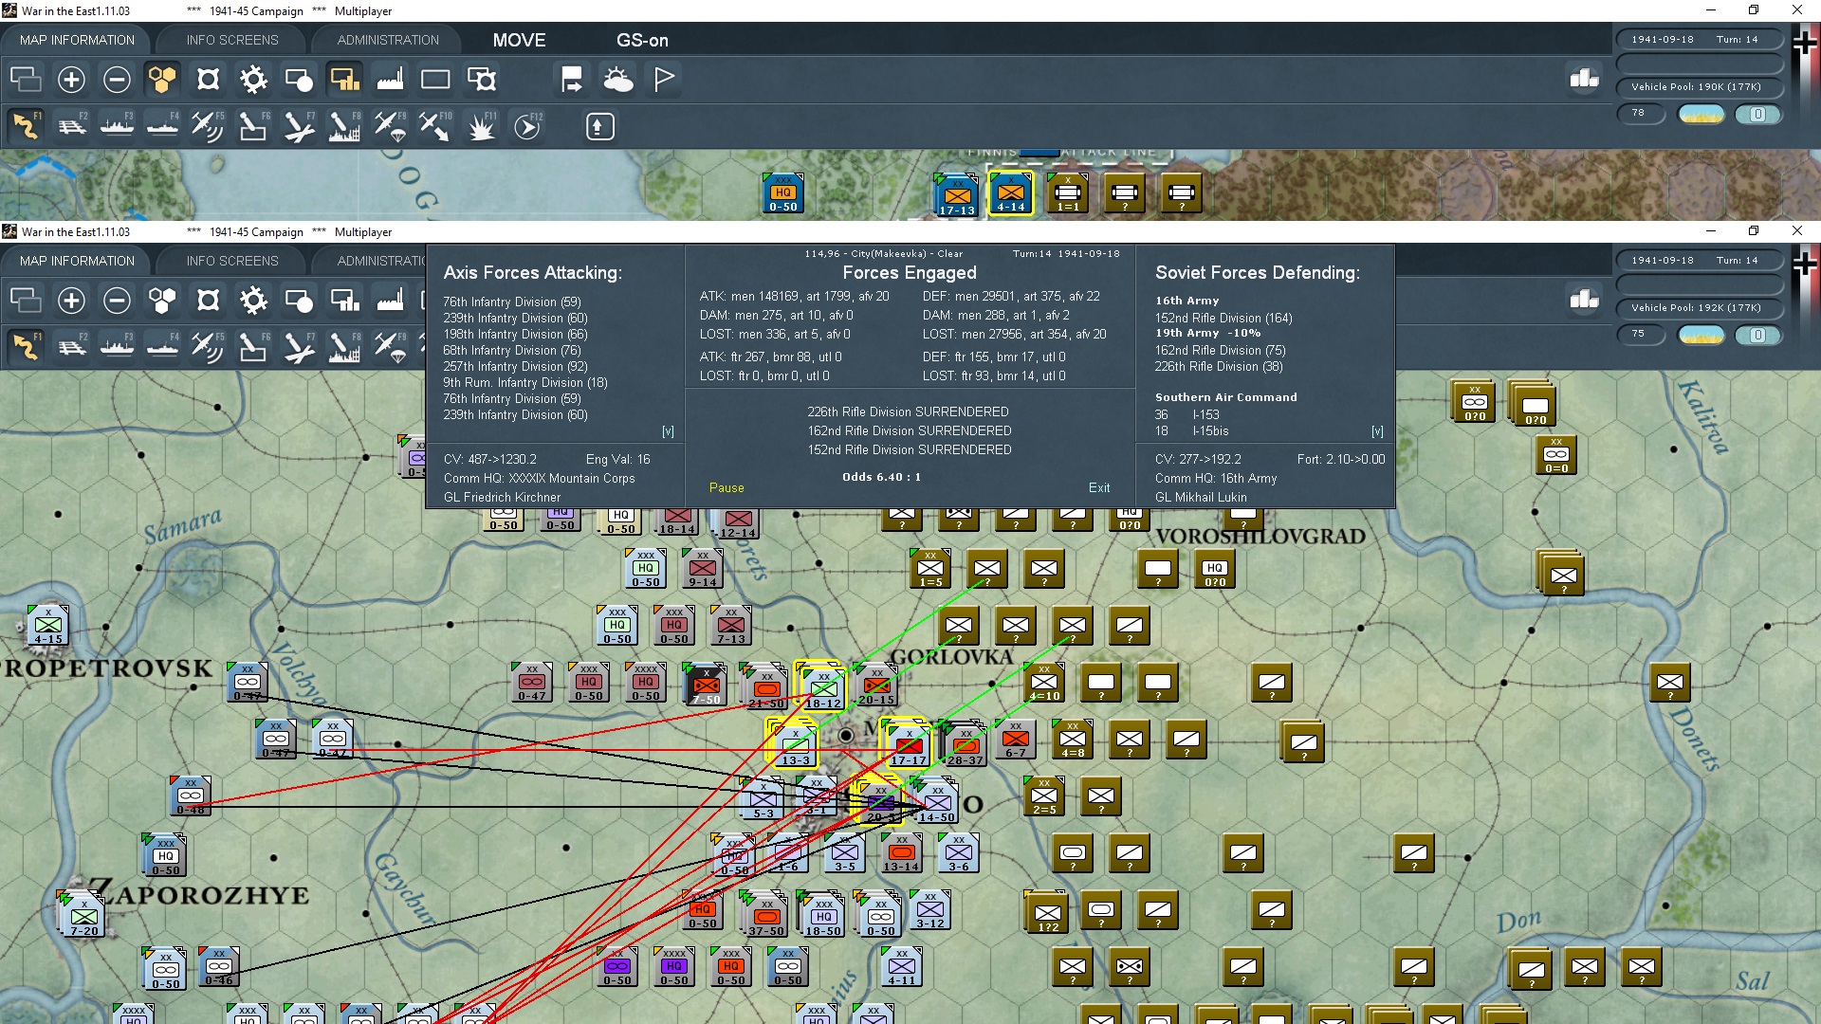Screen dimensions: 1821x1024
Task: Toggle the highlighted hex grid display button
Action: tap(162, 80)
